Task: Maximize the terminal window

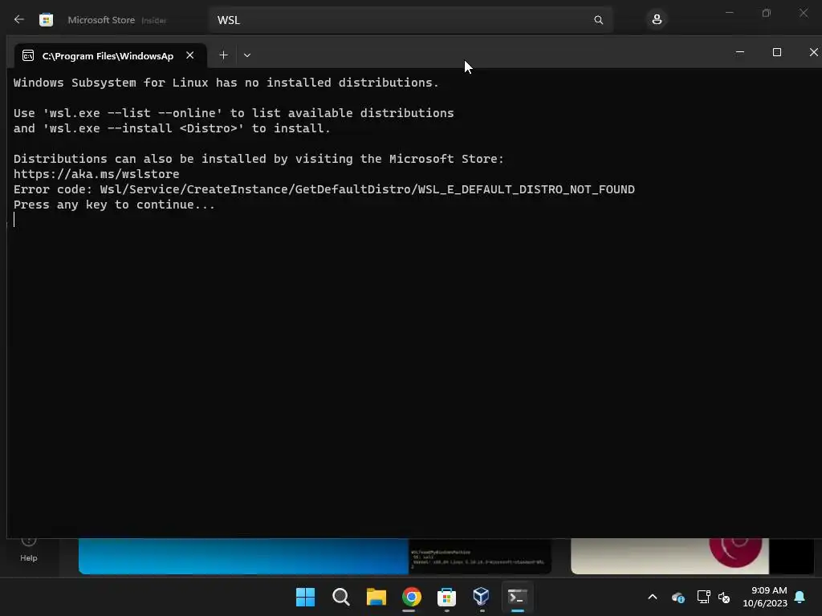Action: click(777, 52)
